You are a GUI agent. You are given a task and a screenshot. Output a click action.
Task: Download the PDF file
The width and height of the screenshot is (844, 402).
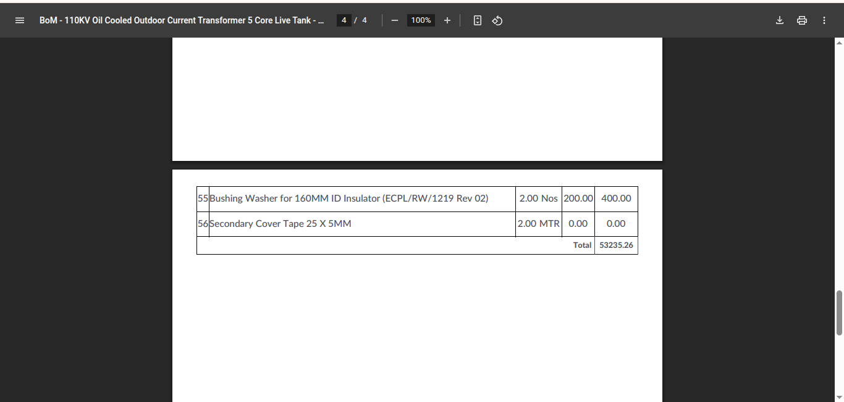coord(780,20)
